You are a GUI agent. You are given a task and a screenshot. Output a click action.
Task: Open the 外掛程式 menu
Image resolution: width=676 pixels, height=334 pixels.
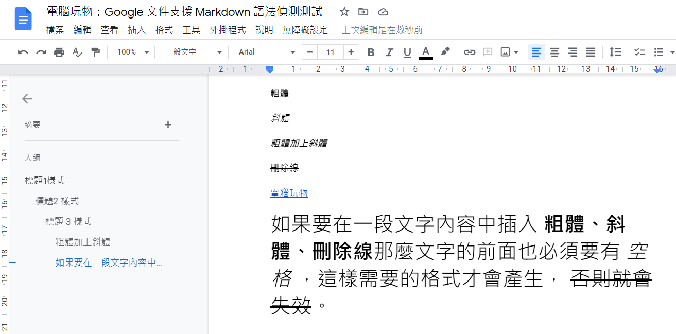228,30
